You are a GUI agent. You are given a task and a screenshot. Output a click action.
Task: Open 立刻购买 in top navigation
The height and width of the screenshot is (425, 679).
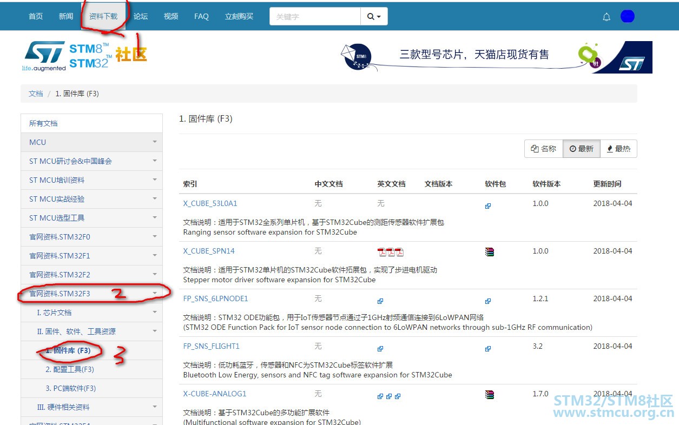tap(239, 16)
